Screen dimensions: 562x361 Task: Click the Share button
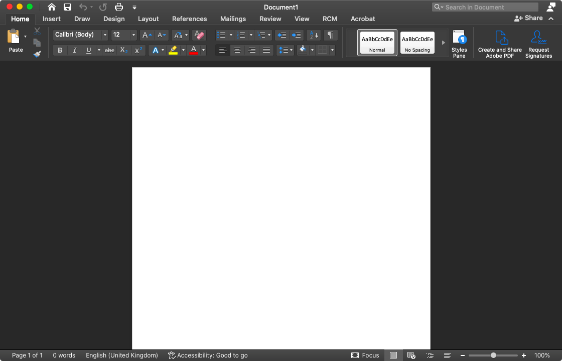(x=528, y=18)
